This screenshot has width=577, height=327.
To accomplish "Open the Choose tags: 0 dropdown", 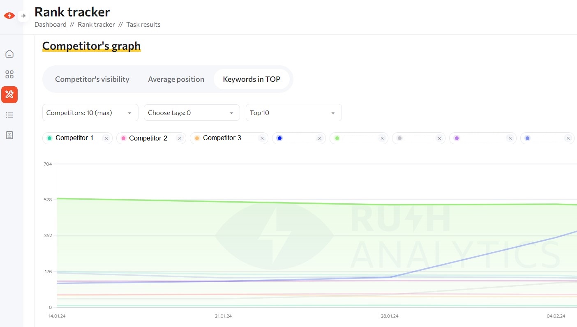I will (x=192, y=113).
